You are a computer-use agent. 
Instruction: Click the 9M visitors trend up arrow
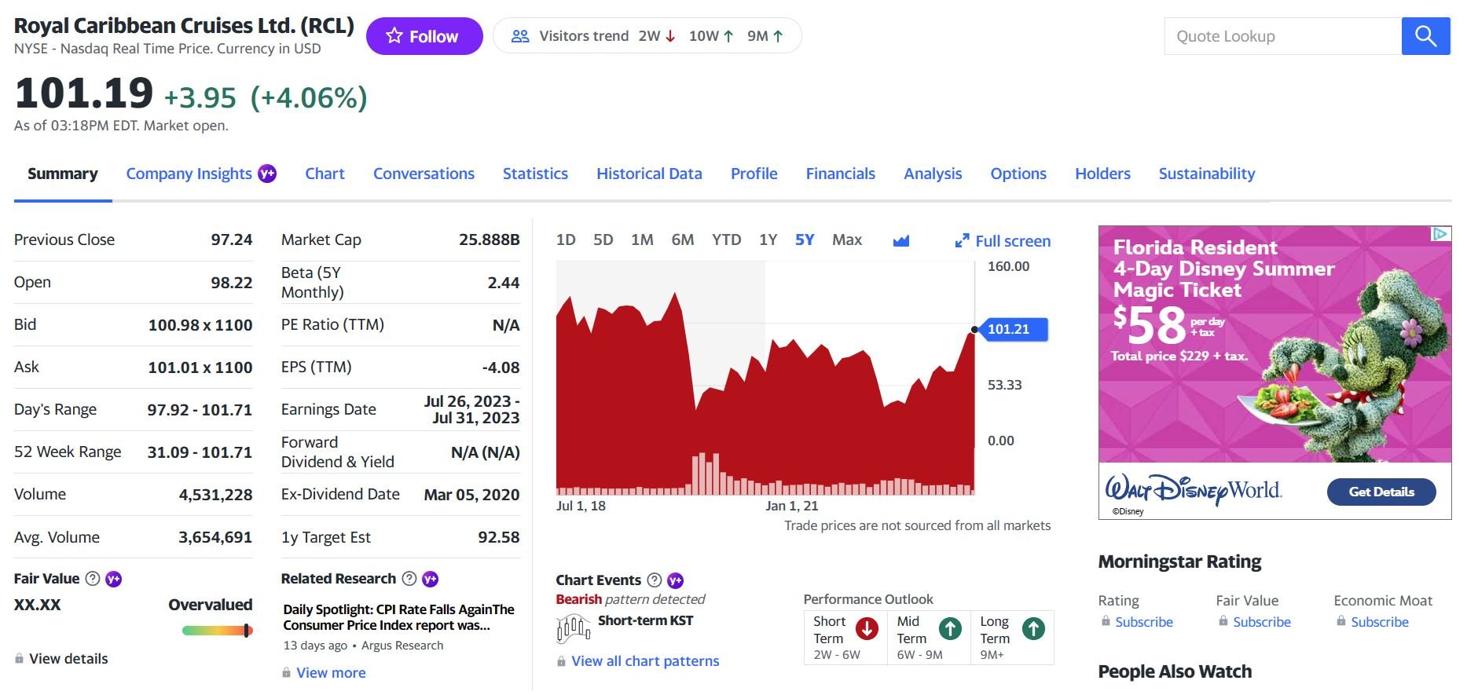[778, 36]
